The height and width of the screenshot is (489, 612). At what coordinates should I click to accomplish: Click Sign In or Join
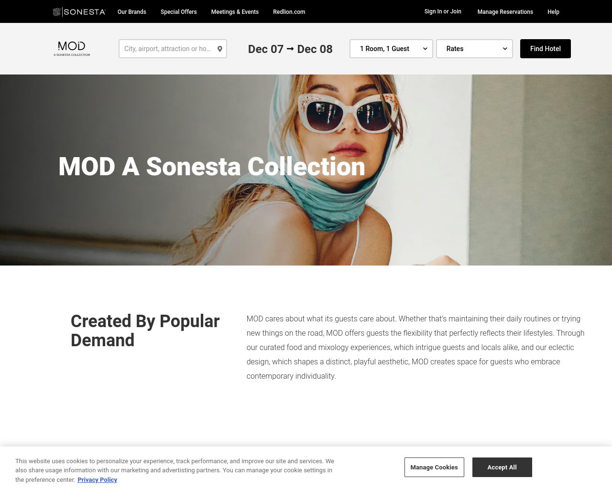443,11
